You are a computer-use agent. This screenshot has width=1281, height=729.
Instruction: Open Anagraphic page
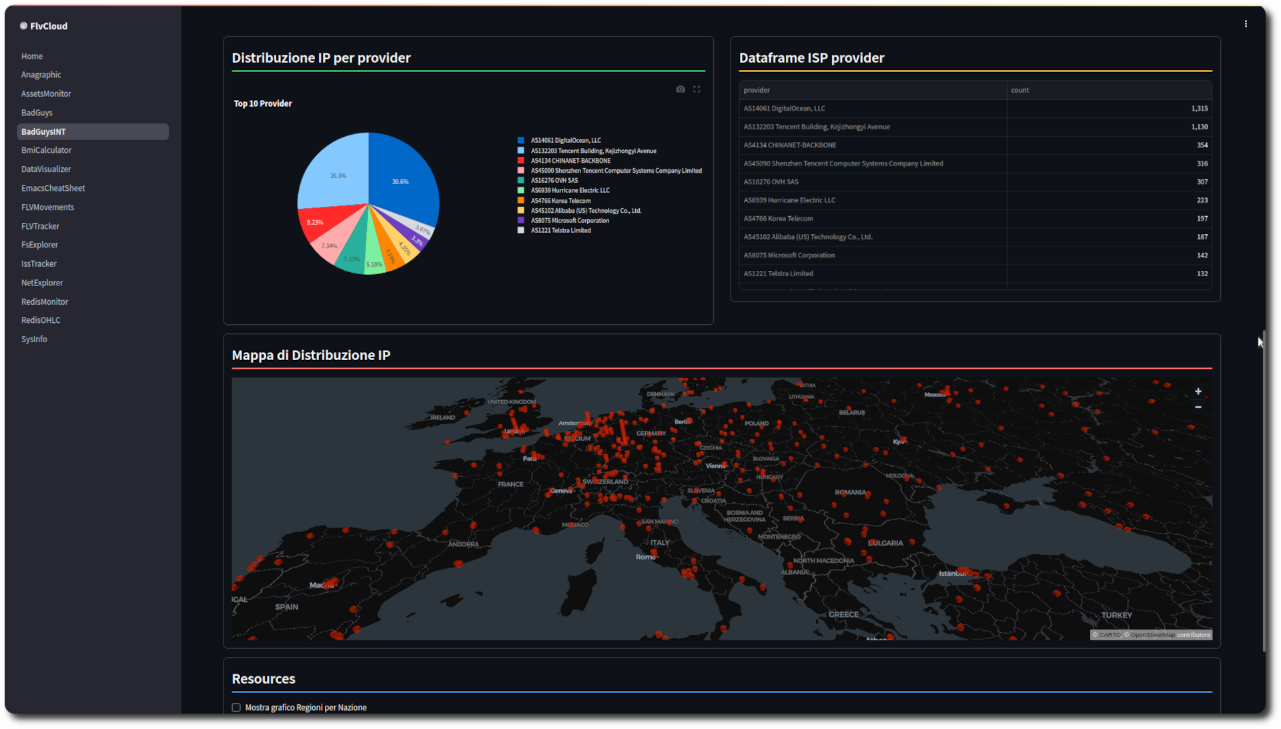coord(93,75)
